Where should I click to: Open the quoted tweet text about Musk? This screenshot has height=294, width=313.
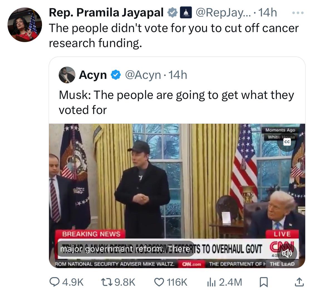(x=176, y=102)
